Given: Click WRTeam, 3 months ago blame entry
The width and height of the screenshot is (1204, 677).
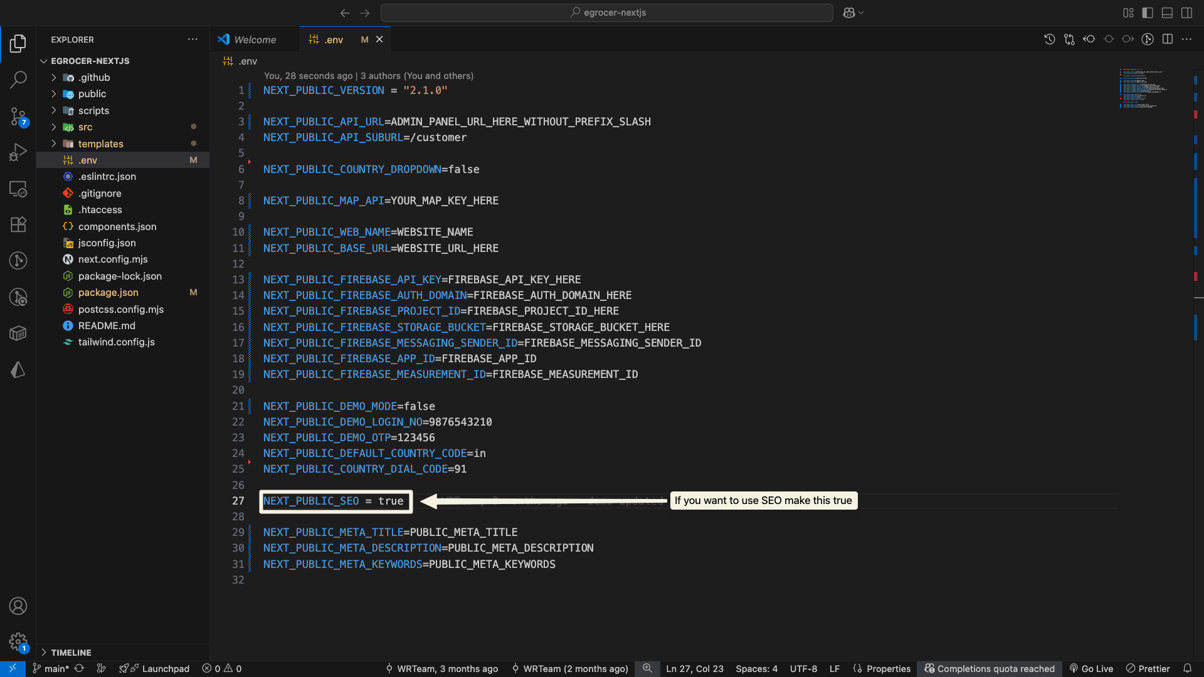Looking at the screenshot, I should [x=442, y=669].
